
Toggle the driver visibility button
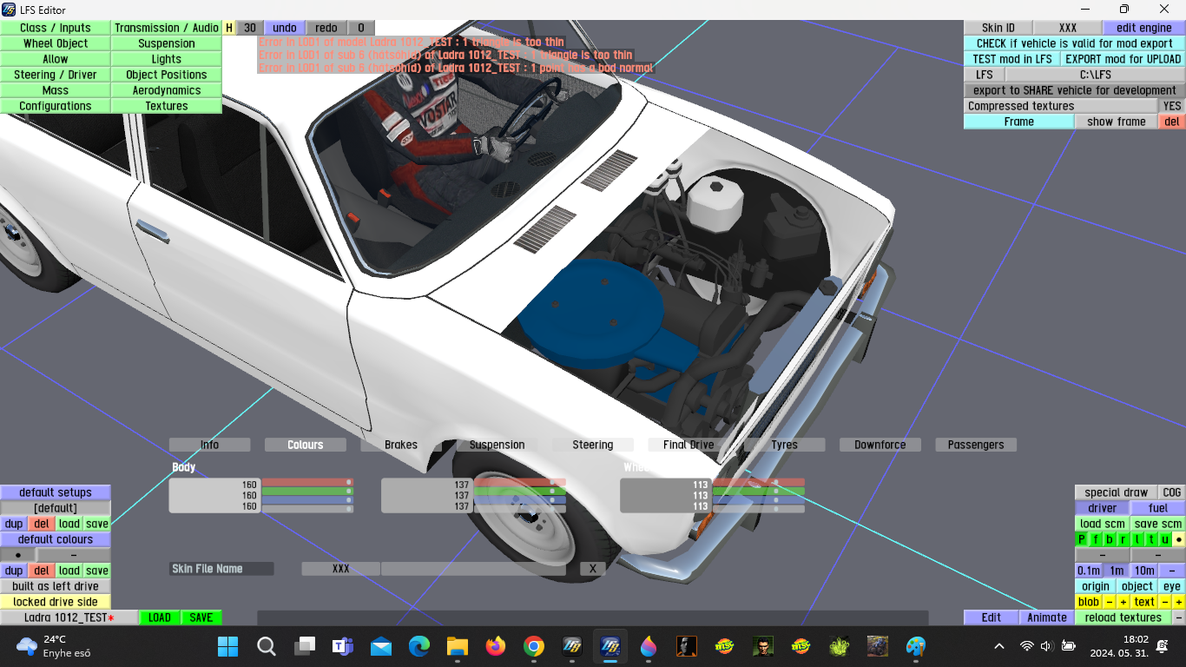[x=1103, y=508]
